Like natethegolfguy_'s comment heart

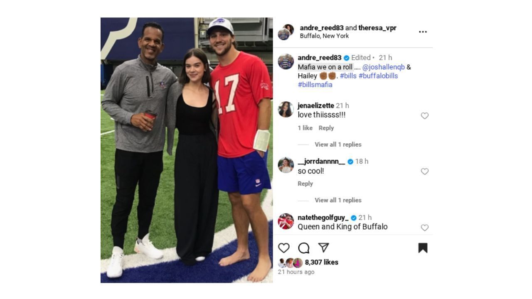[424, 228]
